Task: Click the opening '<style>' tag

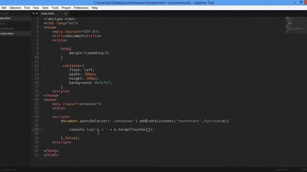Action: tap(59, 40)
